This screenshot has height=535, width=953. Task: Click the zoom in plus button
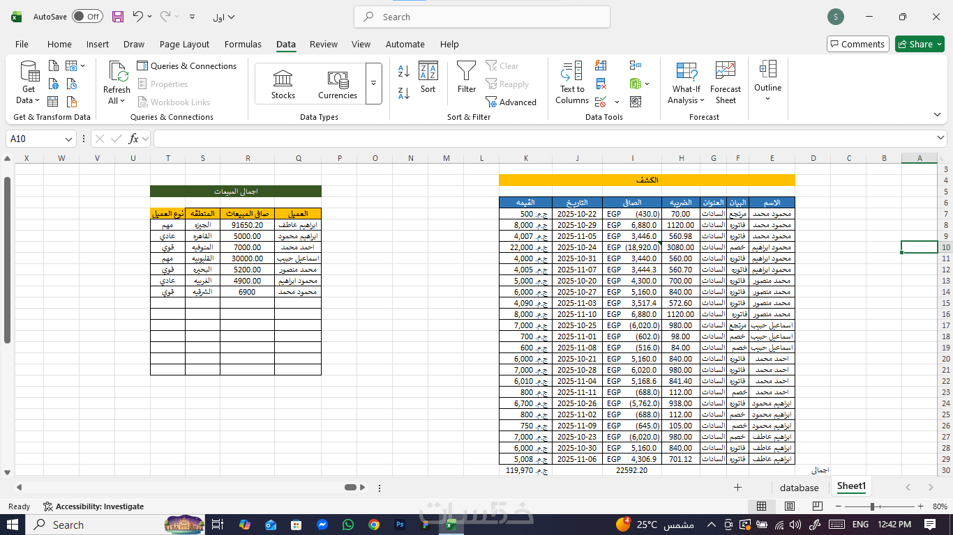pos(920,506)
